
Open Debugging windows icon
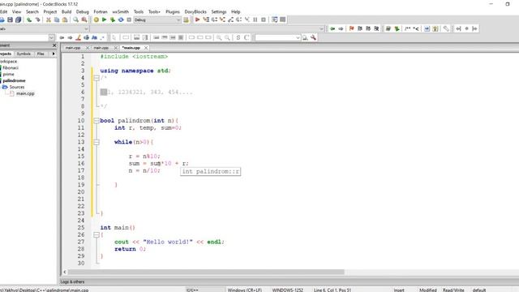[274, 19]
